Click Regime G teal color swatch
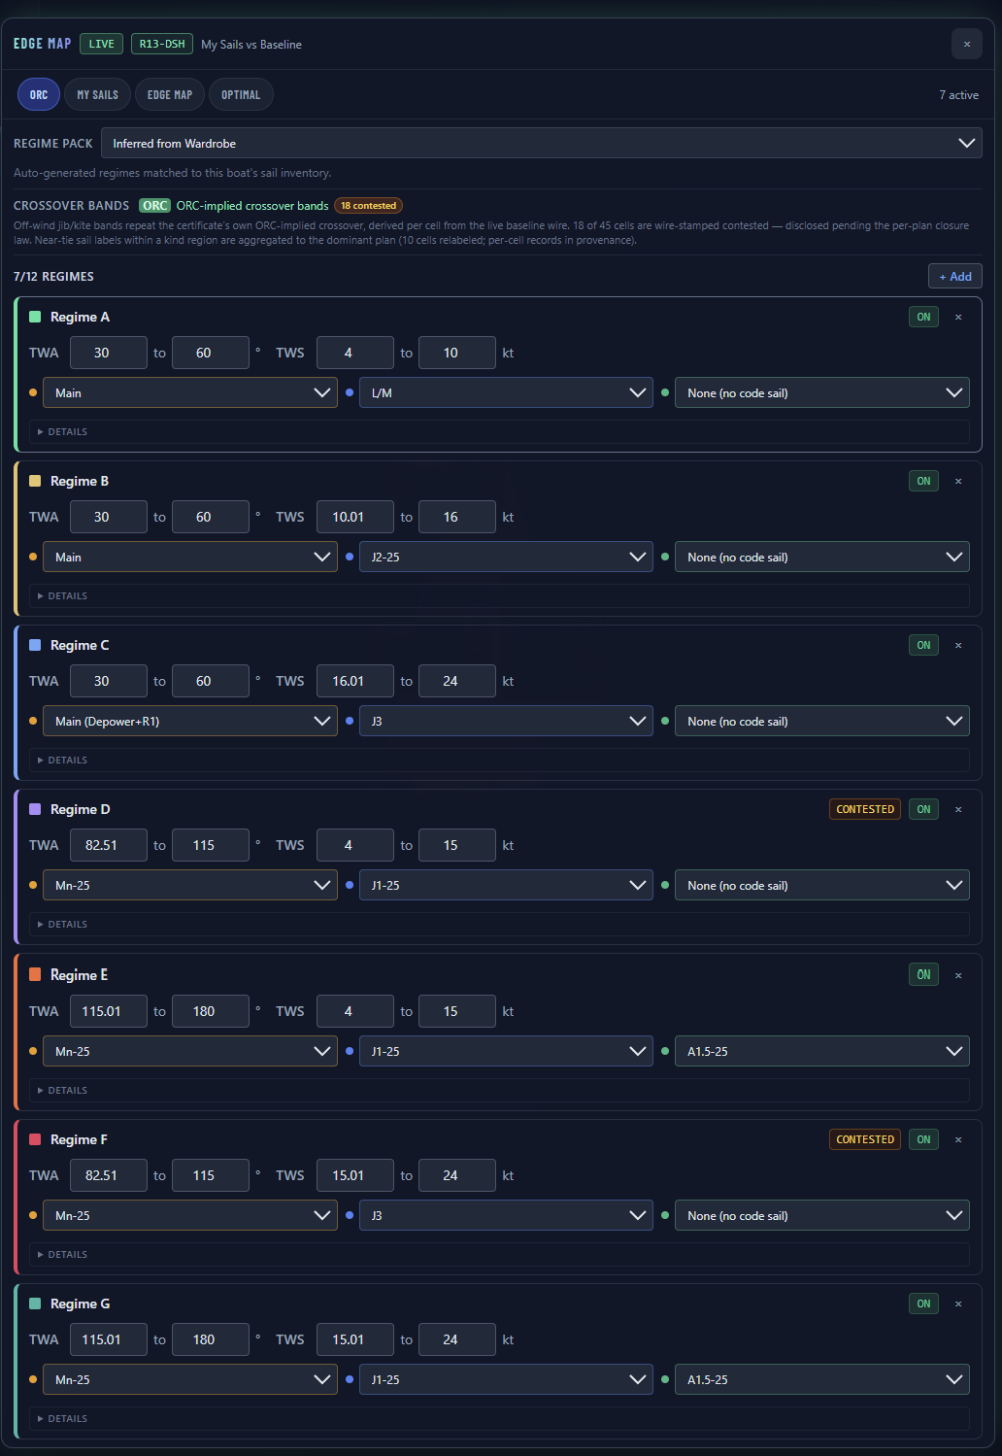Image resolution: width=1002 pixels, height=1456 pixels. coord(35,1304)
